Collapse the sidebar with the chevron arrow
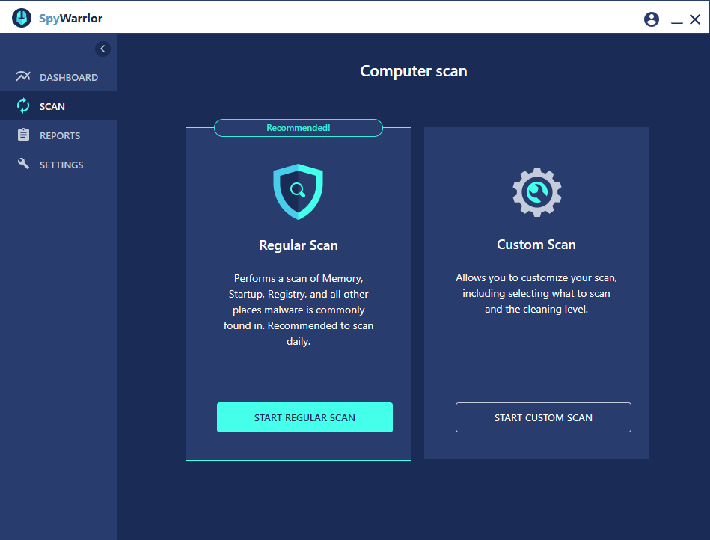710x540 pixels. tap(103, 49)
